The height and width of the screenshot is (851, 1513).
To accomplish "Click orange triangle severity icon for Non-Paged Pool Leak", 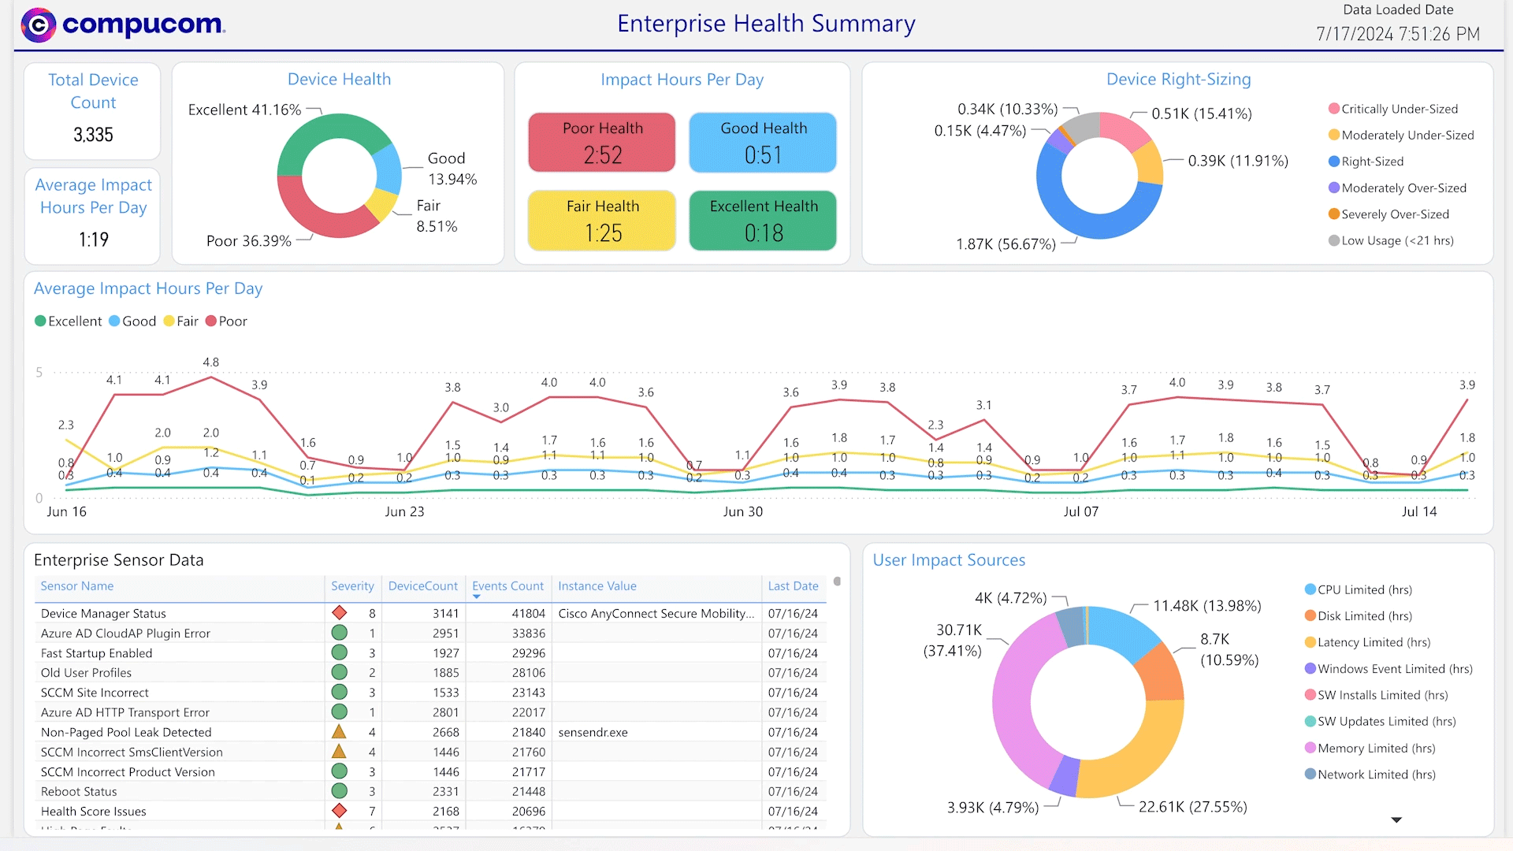I will point(340,732).
